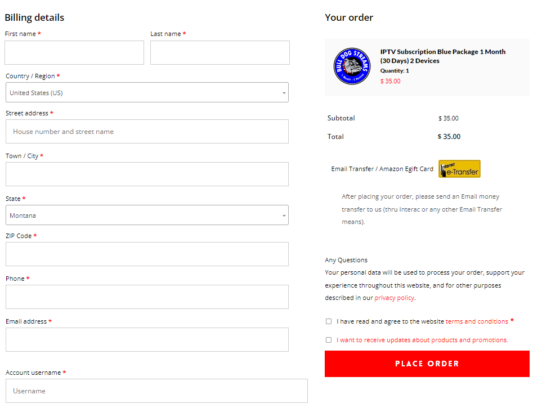Click into the Phone number field
This screenshot has width=533, height=408.
tap(147, 297)
